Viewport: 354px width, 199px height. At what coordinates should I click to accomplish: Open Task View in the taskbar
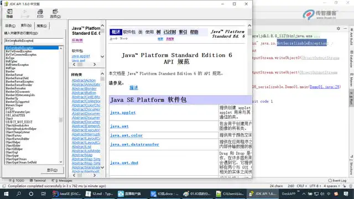click(43, 194)
